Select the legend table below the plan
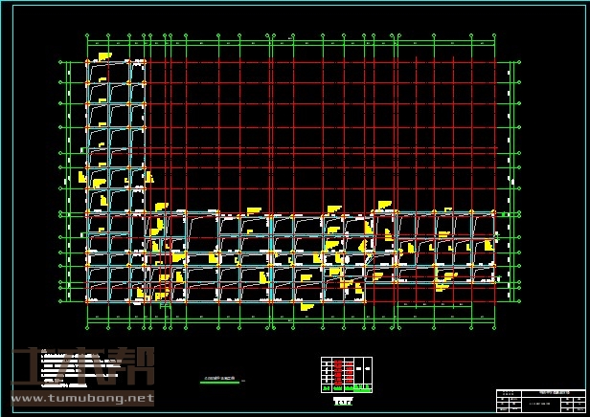 click(x=347, y=375)
